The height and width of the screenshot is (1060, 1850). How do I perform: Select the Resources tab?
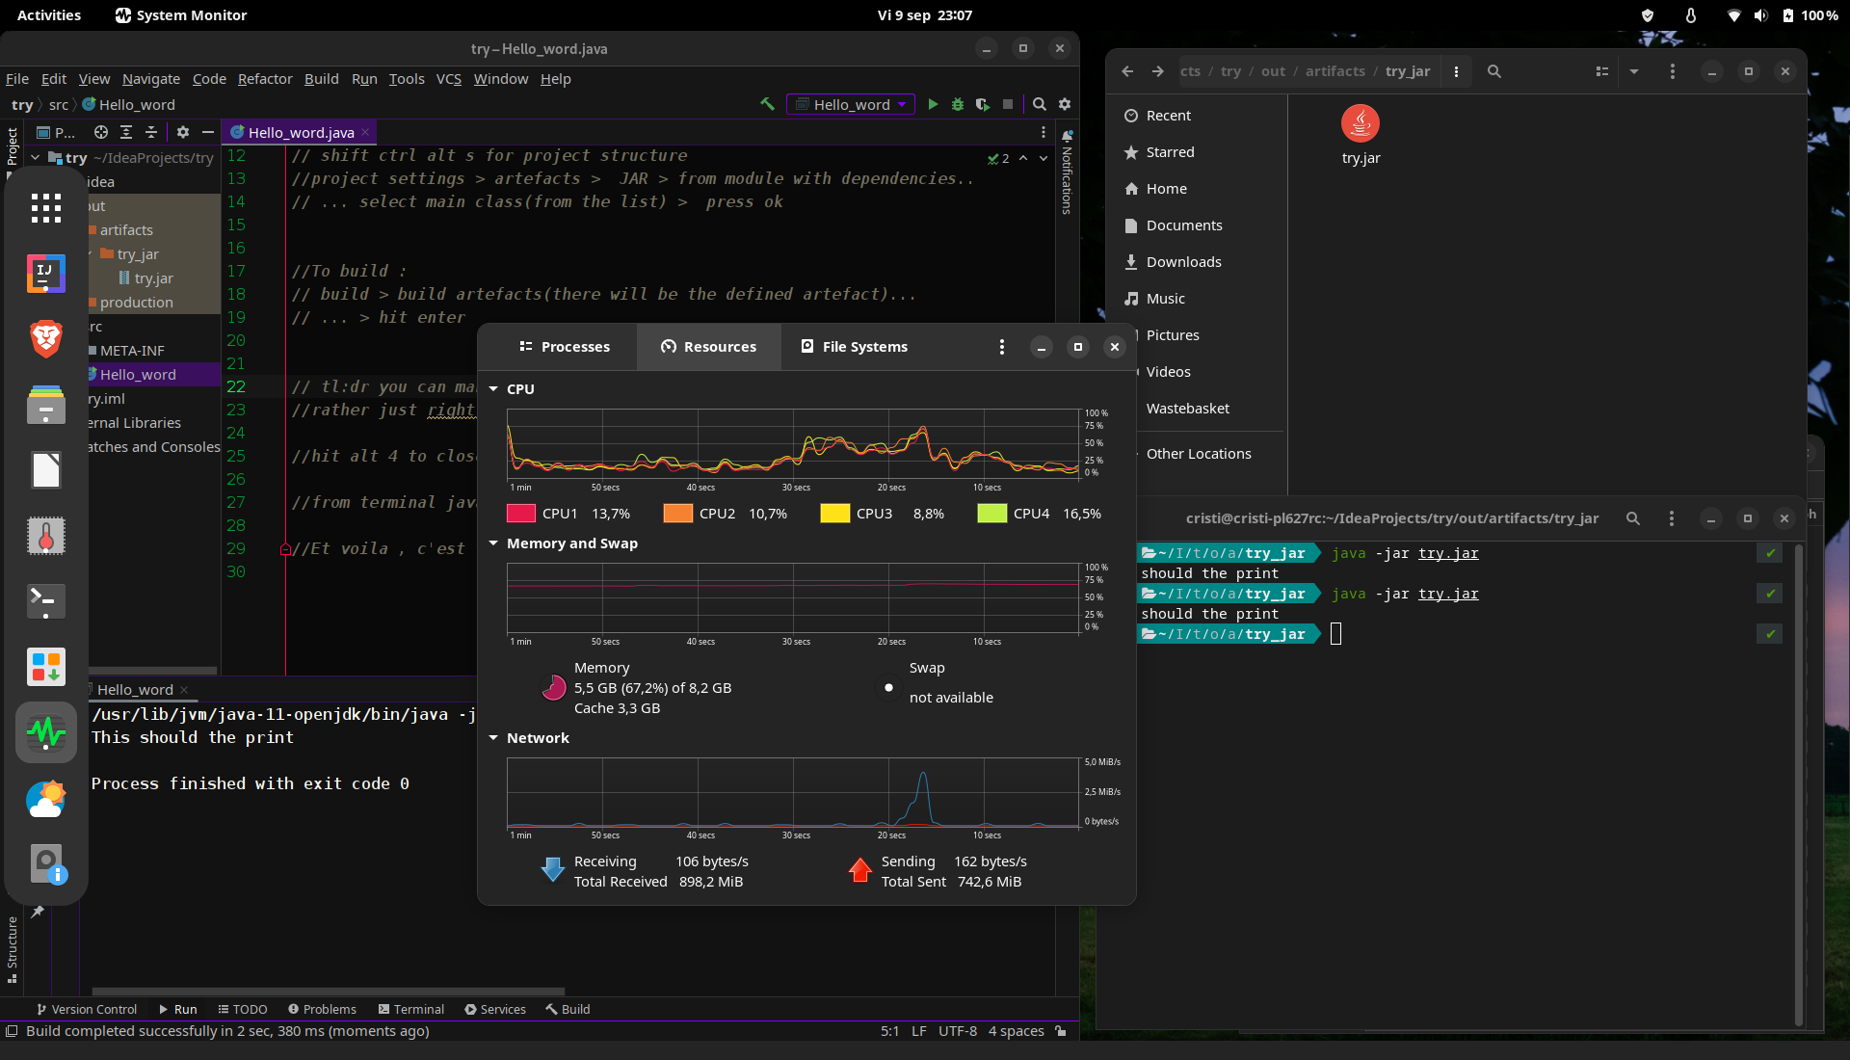click(709, 347)
